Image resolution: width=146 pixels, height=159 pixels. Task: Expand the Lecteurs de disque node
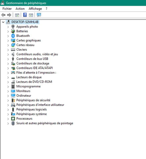[8, 78]
